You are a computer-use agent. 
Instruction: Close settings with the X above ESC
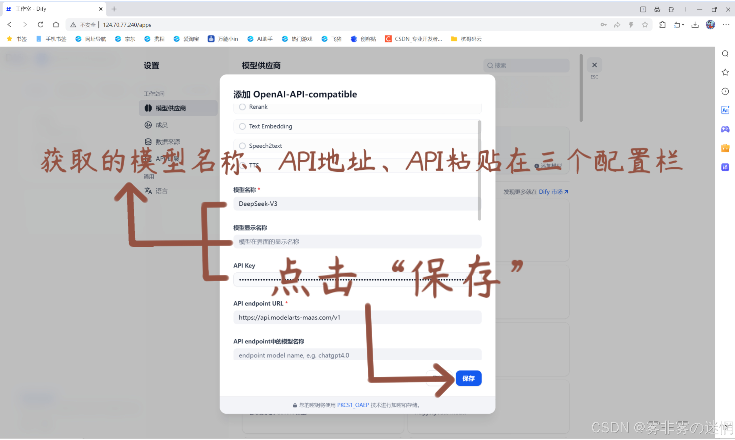tap(594, 65)
